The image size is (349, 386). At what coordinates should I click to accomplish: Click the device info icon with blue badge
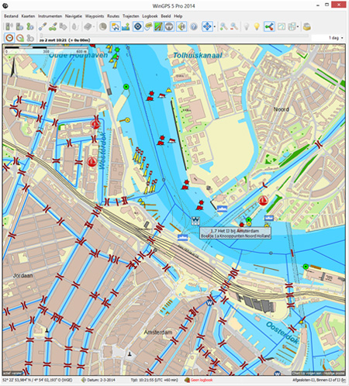[x=19, y=26]
